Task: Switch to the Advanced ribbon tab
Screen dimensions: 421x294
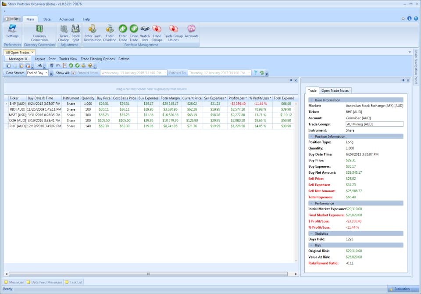Action: pyautogui.click(x=67, y=19)
